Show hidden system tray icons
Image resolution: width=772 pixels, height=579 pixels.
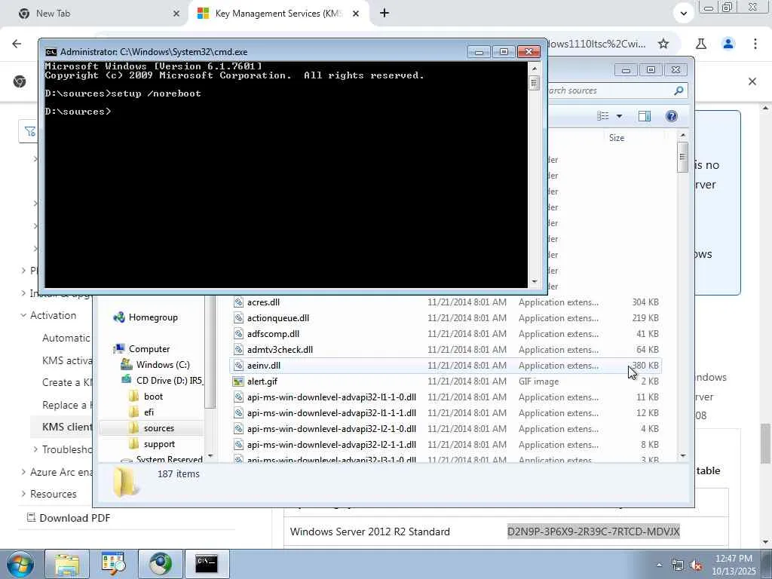659,565
